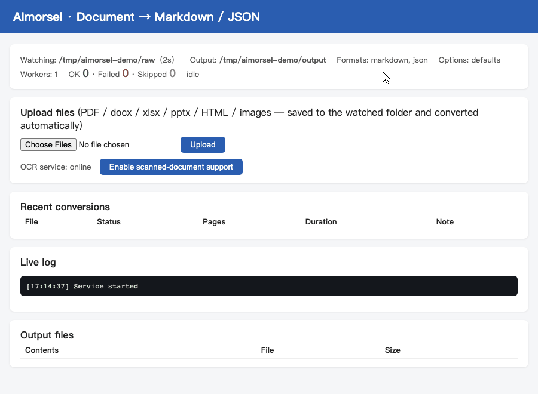This screenshot has height=394, width=538.
Task: Click the 'Live log' heading
Action: click(38, 263)
